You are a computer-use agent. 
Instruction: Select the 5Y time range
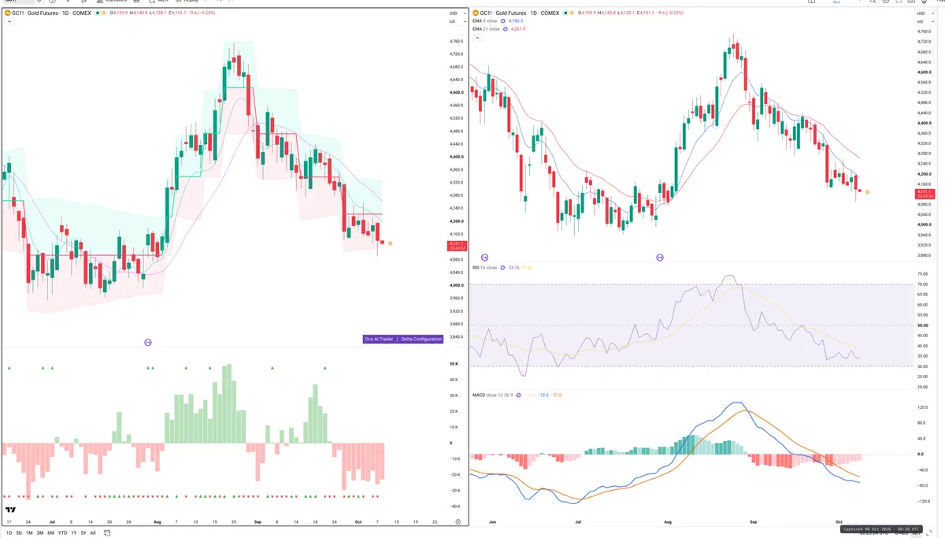coord(83,533)
